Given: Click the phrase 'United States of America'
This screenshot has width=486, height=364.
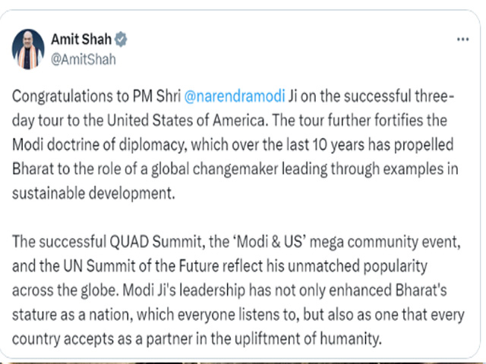Looking at the screenshot, I should 186,121.
